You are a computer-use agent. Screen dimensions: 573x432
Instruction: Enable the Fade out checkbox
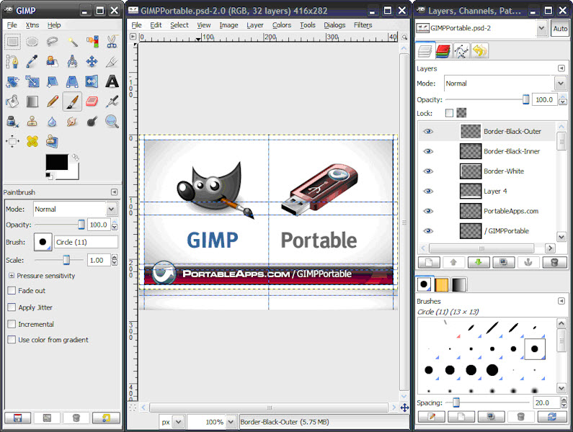pos(12,291)
